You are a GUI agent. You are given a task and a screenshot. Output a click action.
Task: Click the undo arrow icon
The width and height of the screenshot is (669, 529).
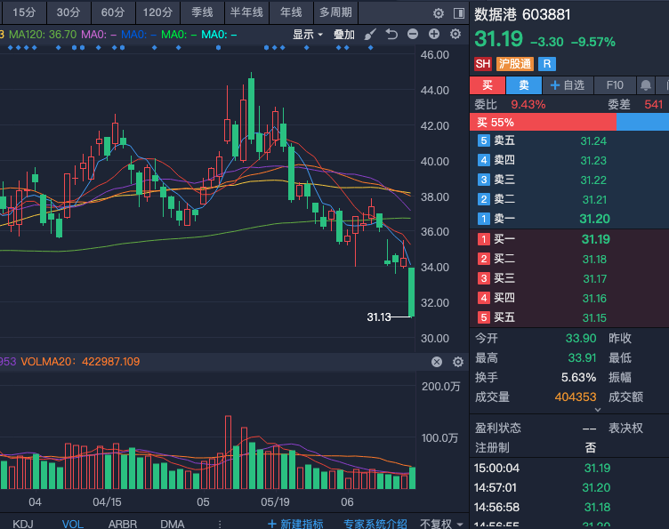[x=391, y=34]
